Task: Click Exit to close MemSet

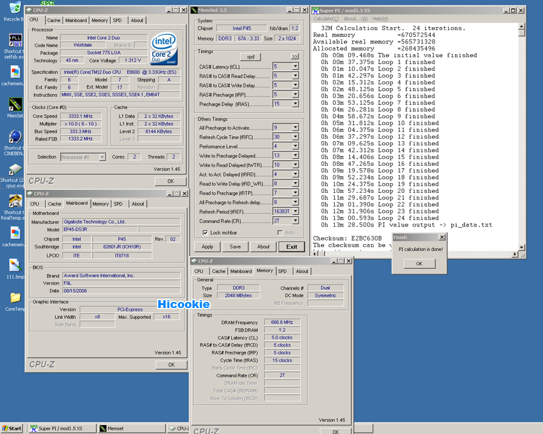Action: (x=291, y=247)
